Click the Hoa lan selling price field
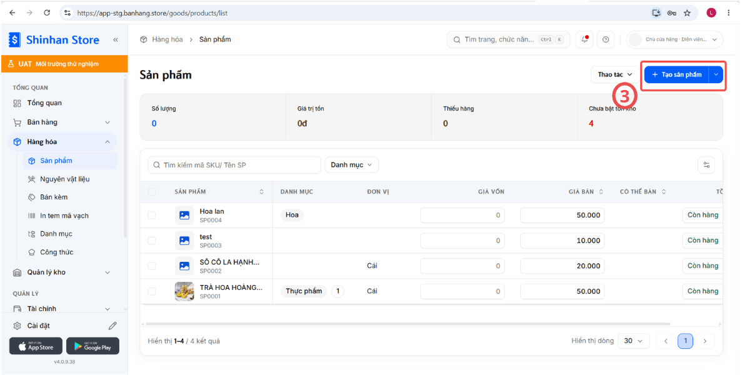 (x=562, y=215)
